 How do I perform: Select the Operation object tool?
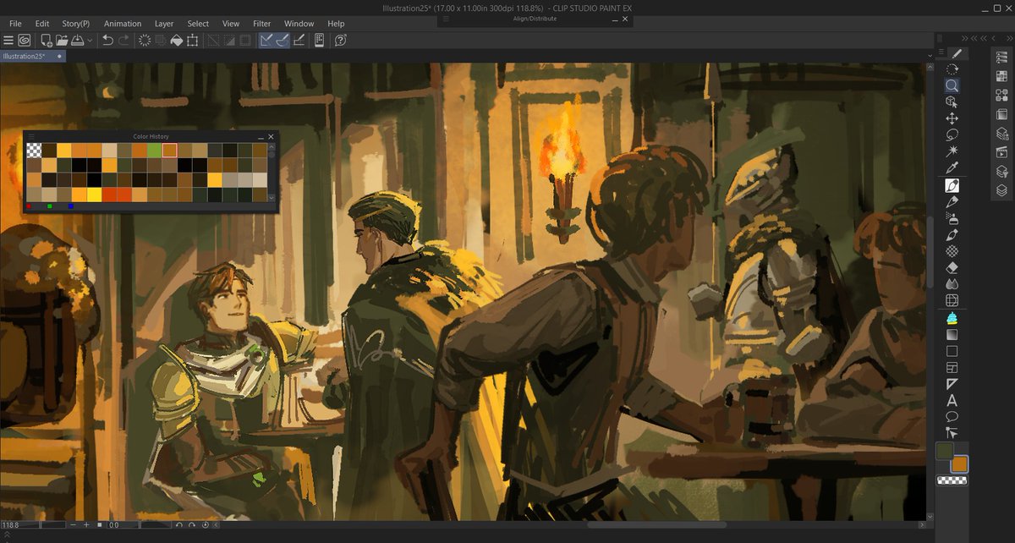click(x=952, y=101)
